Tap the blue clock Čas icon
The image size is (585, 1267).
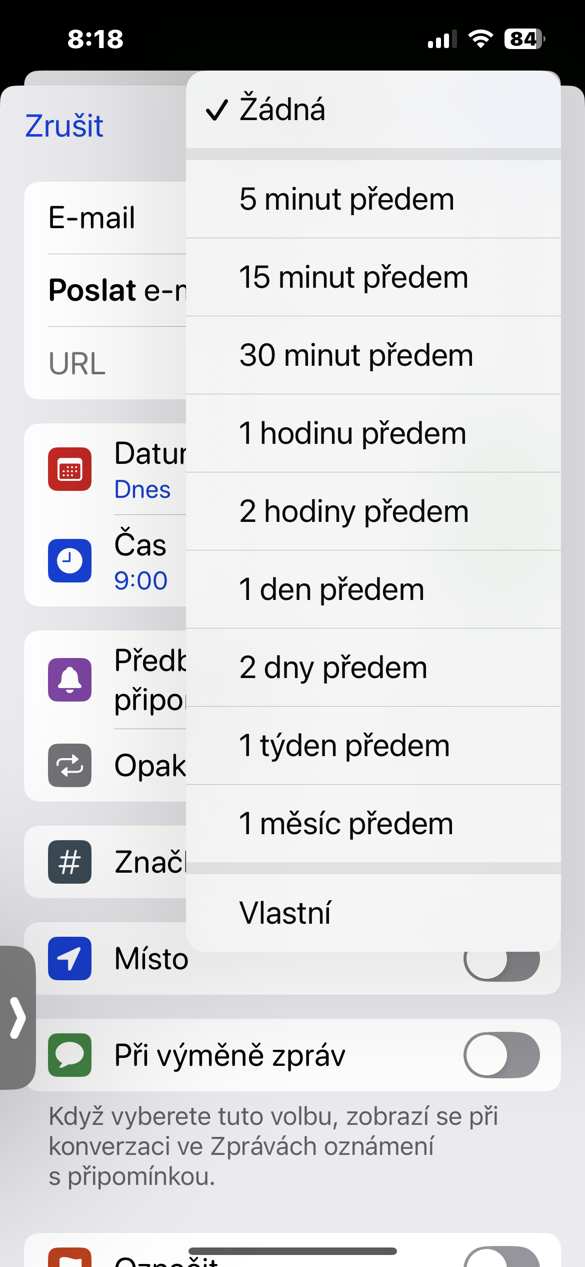[69, 560]
